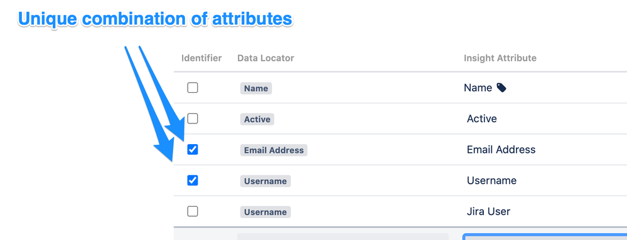This screenshot has width=627, height=240.
Task: Click the Email Address insight attribute
Action: pos(501,150)
